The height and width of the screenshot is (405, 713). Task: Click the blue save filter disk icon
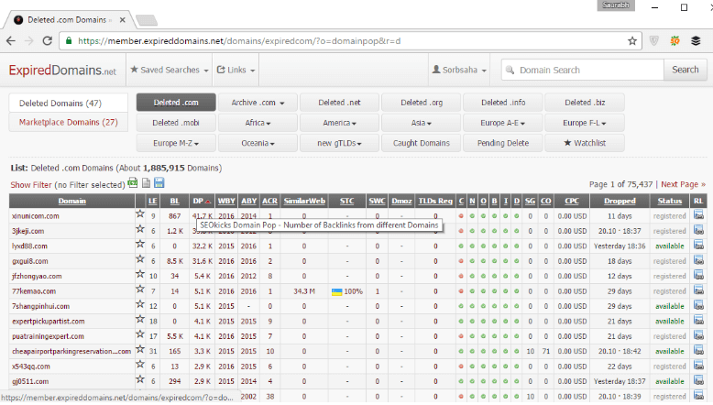pyautogui.click(x=159, y=183)
